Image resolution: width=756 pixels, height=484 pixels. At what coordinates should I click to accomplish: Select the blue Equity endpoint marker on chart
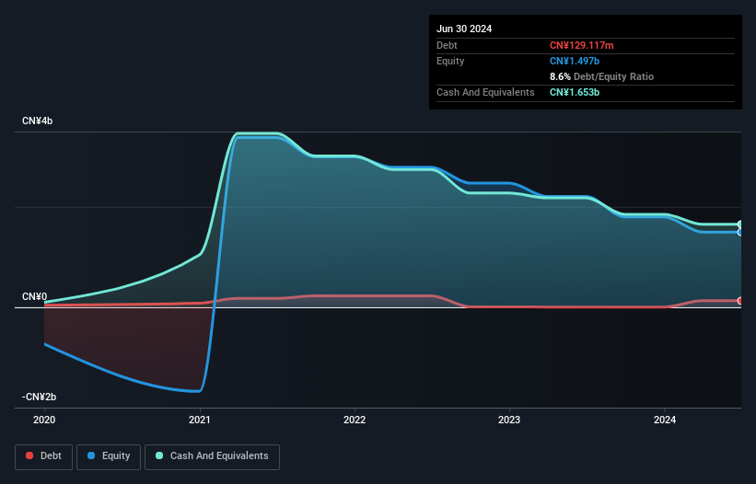click(x=740, y=232)
